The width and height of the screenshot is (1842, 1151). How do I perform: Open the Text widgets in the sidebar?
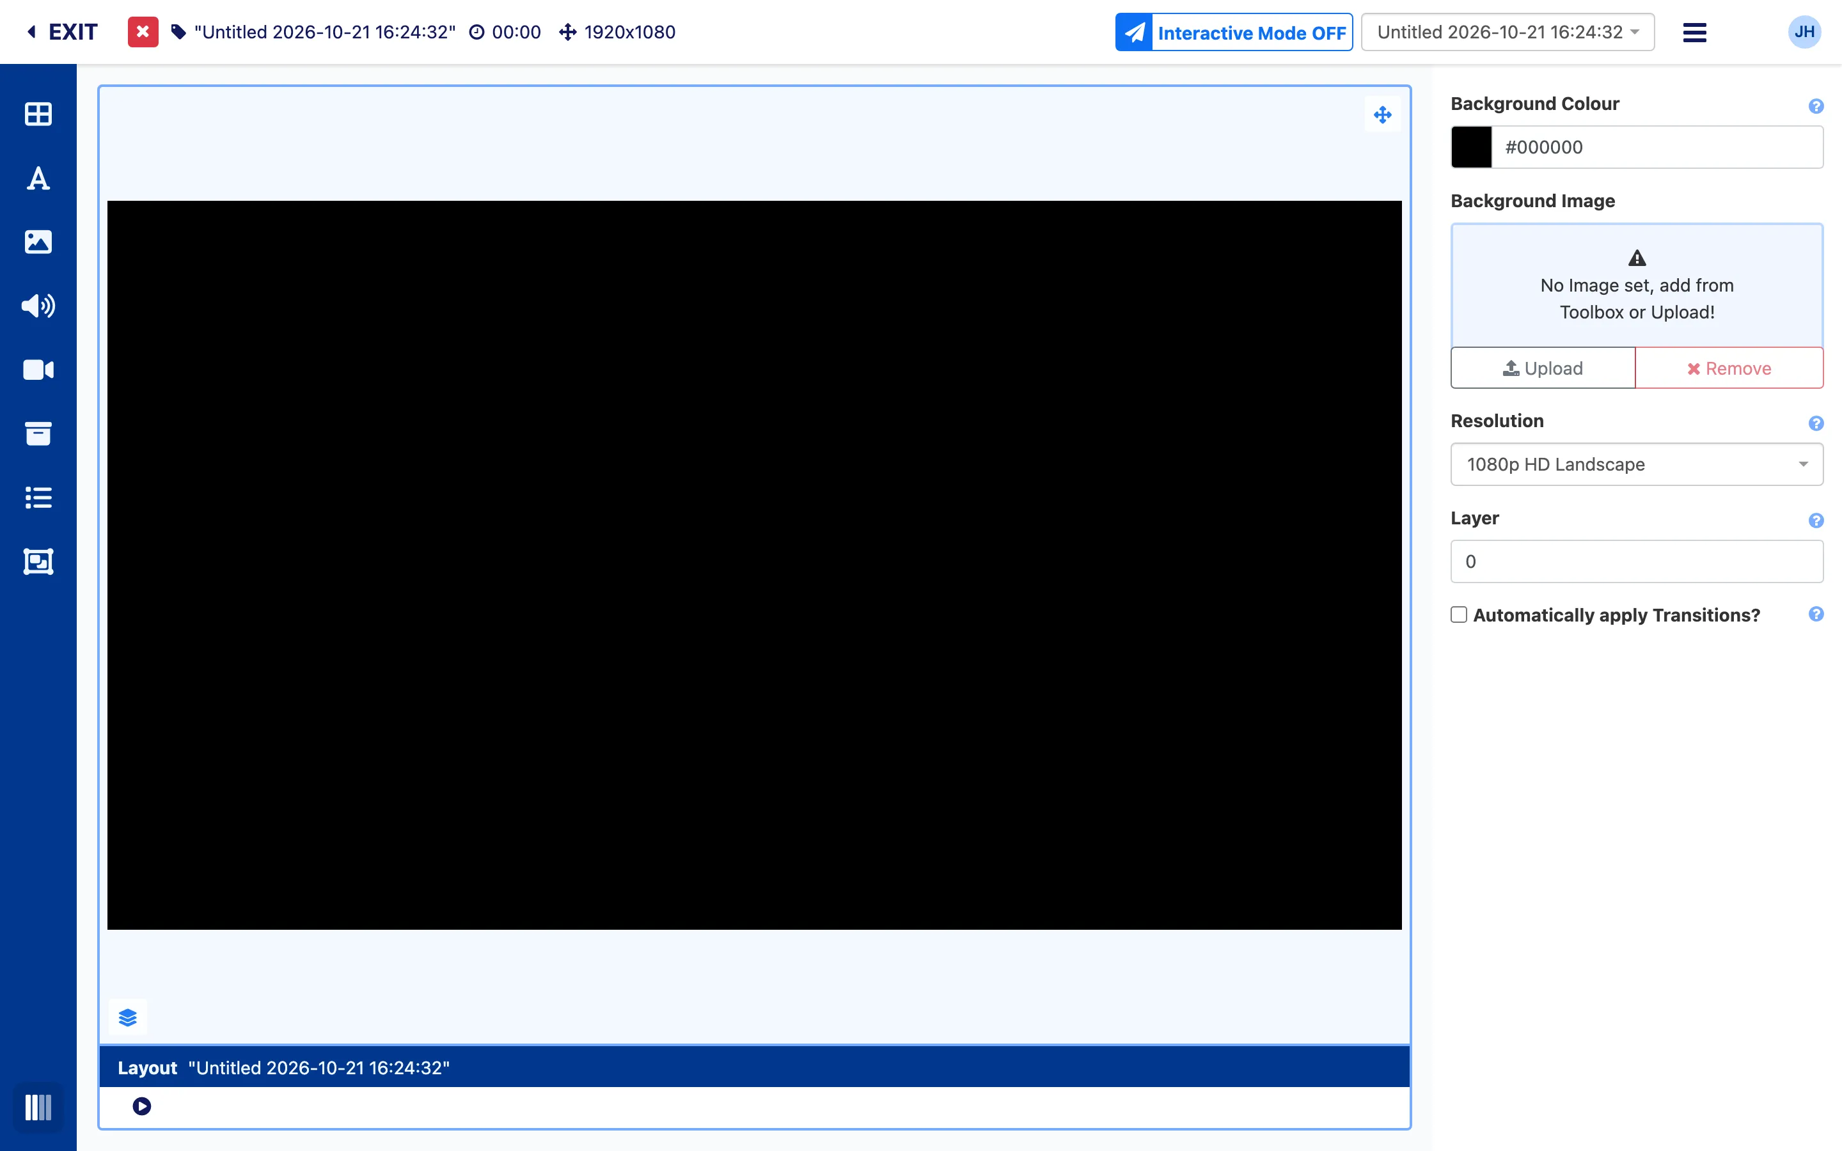point(38,178)
